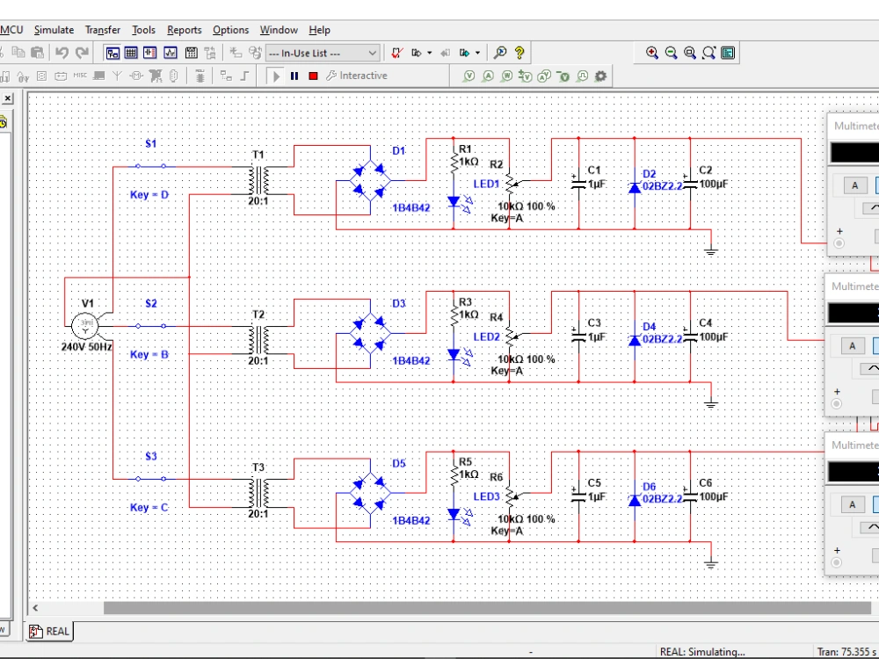Open the probe settings gear icon

click(599, 76)
